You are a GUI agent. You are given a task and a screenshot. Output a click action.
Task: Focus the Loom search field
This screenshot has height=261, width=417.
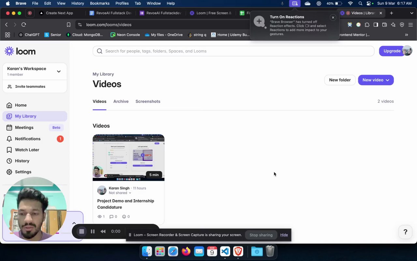[233, 51]
